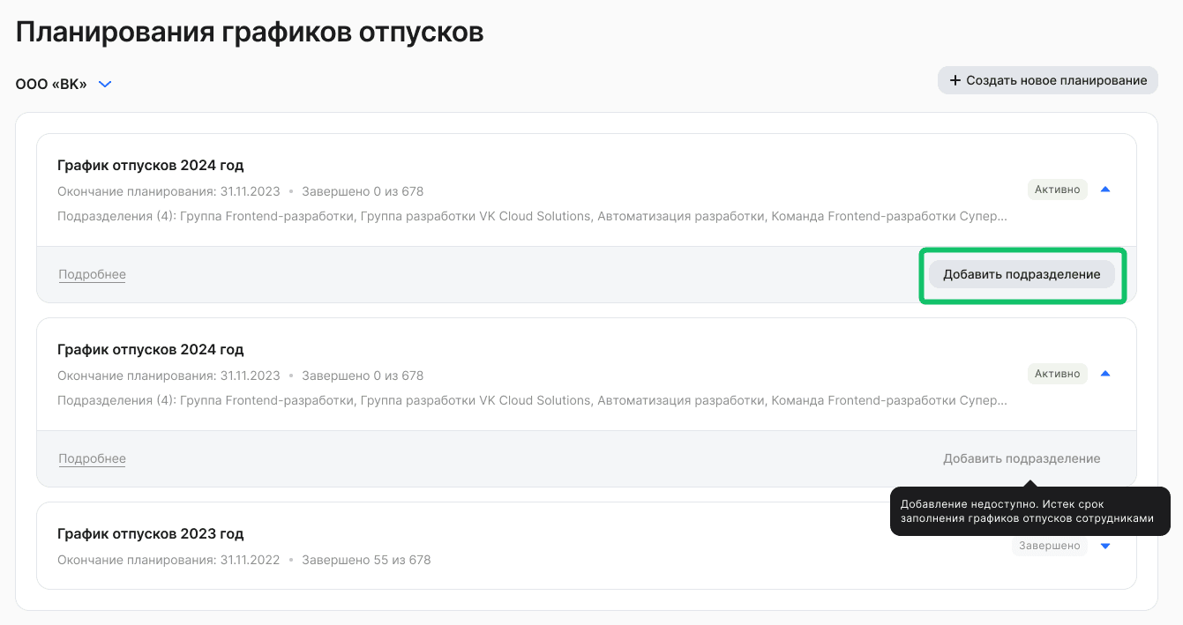Click the greyed-out Добавить подразделение button

click(x=1022, y=458)
